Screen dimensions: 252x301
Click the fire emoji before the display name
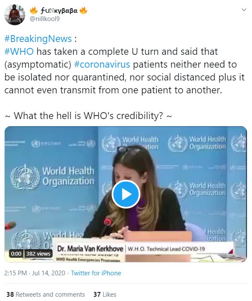pyautogui.click(x=34, y=10)
